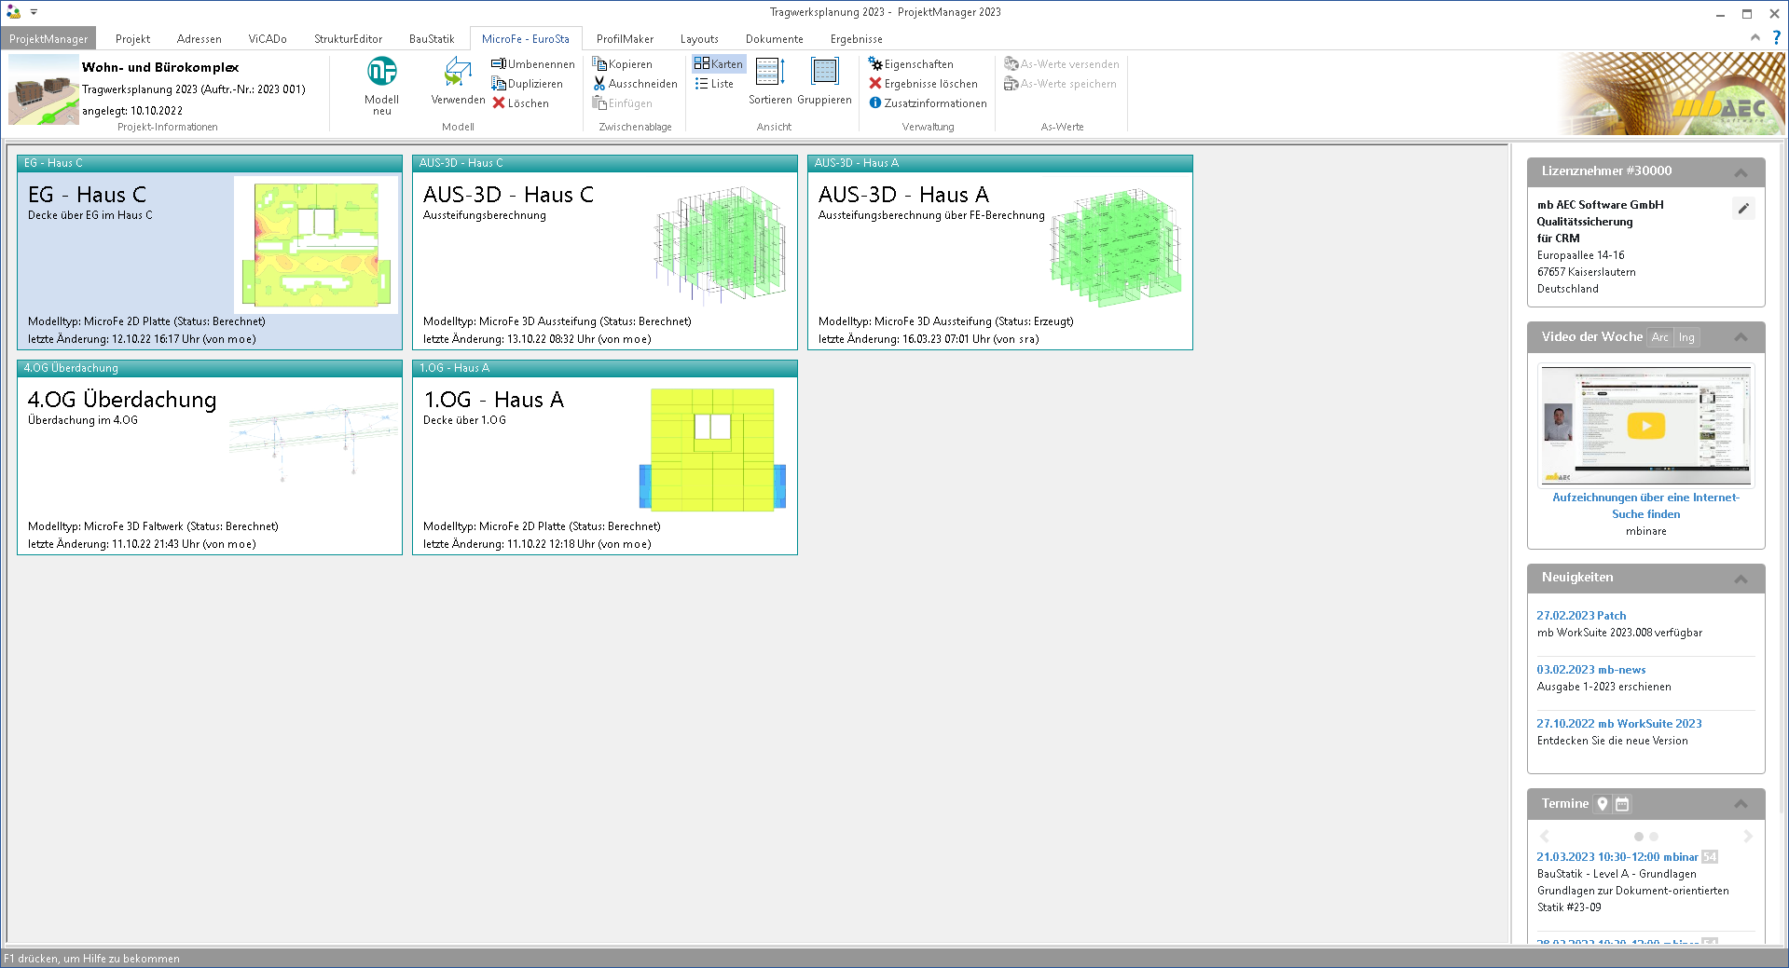
Task: Click the location pin icon in Termine
Action: 1603,804
